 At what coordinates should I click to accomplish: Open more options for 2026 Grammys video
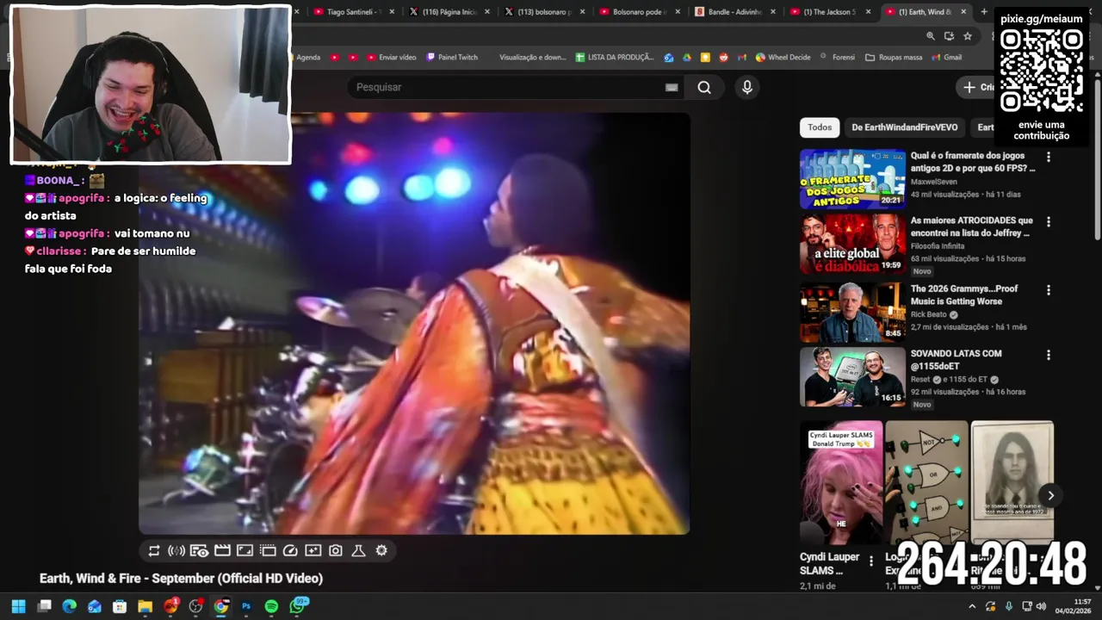point(1048,291)
